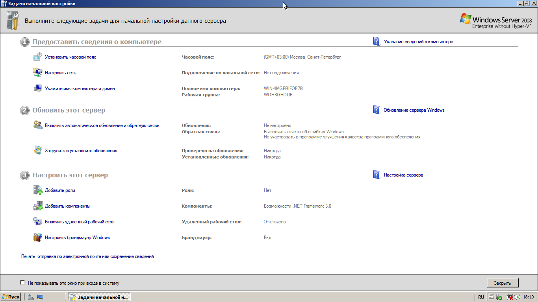
Task: Click the network computers icon beside Настроить сеть
Action: pyautogui.click(x=37, y=73)
